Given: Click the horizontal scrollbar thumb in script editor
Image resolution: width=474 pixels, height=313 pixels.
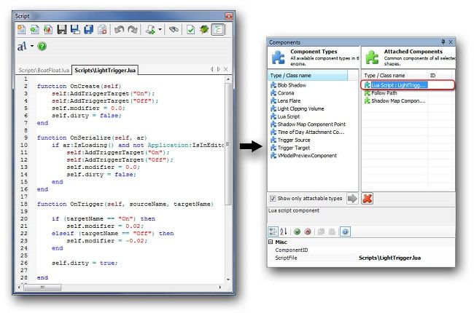Looking at the screenshot, I should point(42,288).
